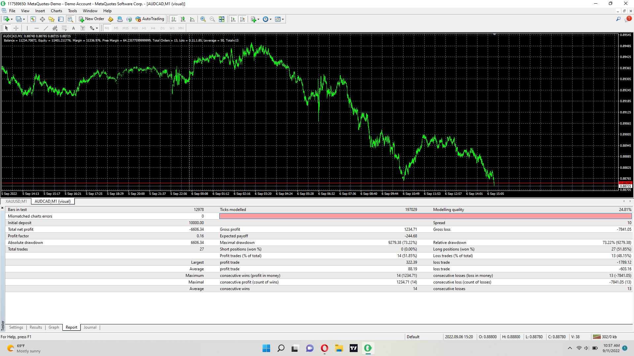
Task: Open the Strategy Tester toolbar icon
Action: (x=70, y=19)
